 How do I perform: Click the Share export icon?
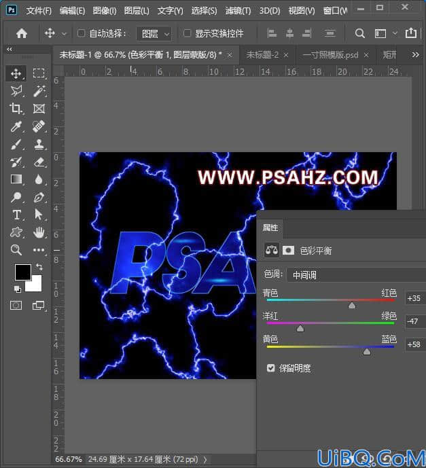[411, 33]
